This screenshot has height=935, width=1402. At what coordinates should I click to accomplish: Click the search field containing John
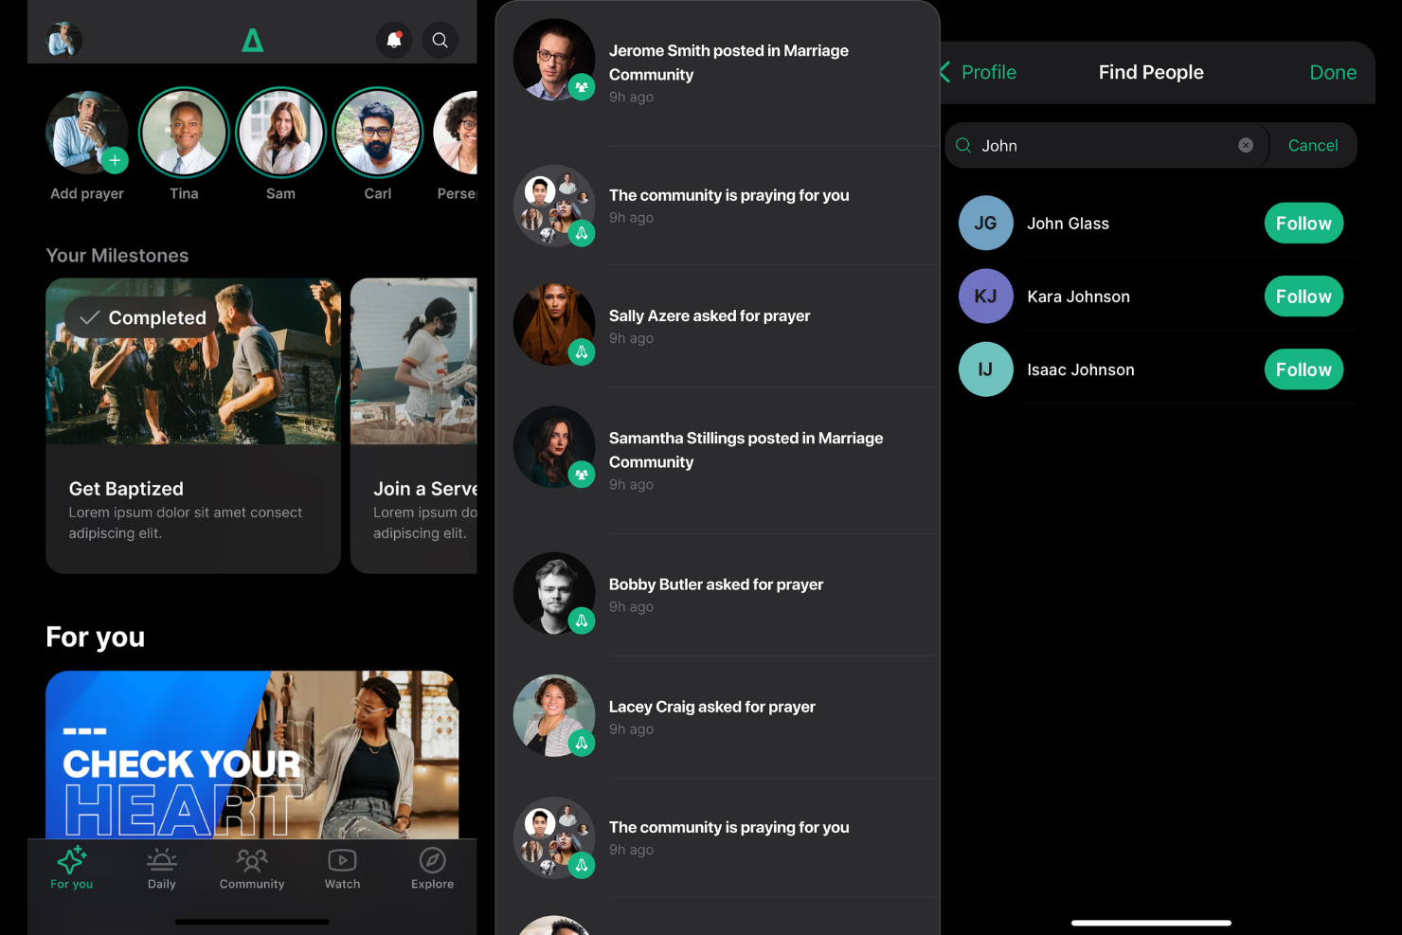(x=1105, y=145)
